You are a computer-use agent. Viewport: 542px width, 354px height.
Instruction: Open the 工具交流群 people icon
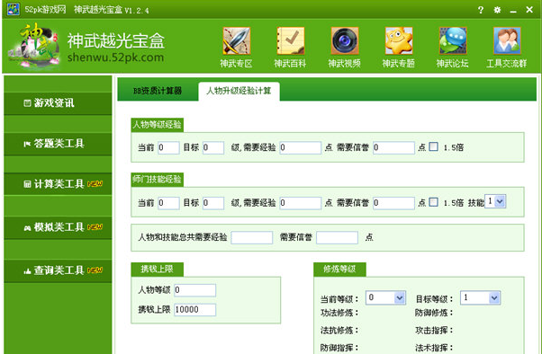[507, 41]
